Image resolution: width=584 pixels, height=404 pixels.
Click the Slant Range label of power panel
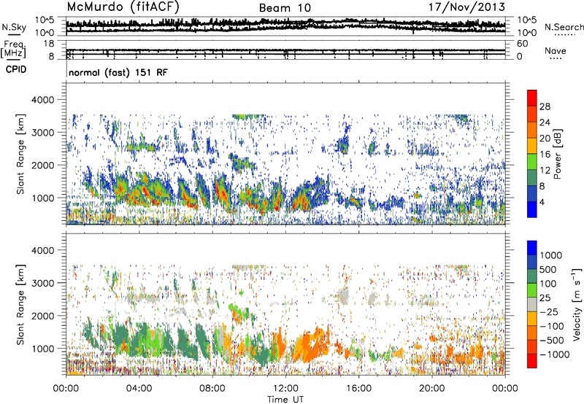coord(20,154)
